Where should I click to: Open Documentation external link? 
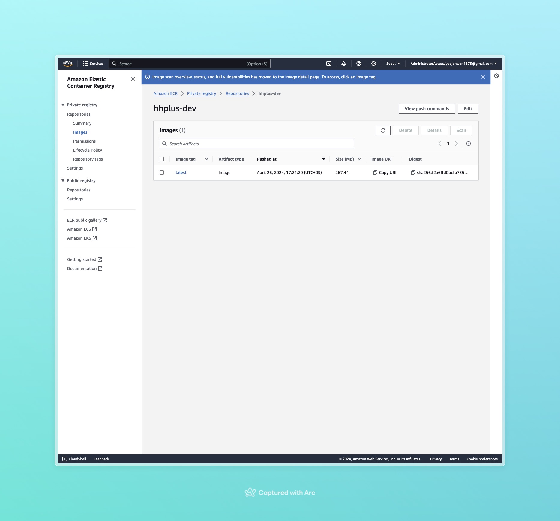tap(85, 268)
